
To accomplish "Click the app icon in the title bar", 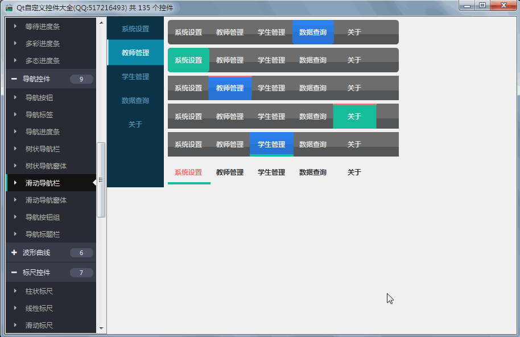I will coord(9,7).
